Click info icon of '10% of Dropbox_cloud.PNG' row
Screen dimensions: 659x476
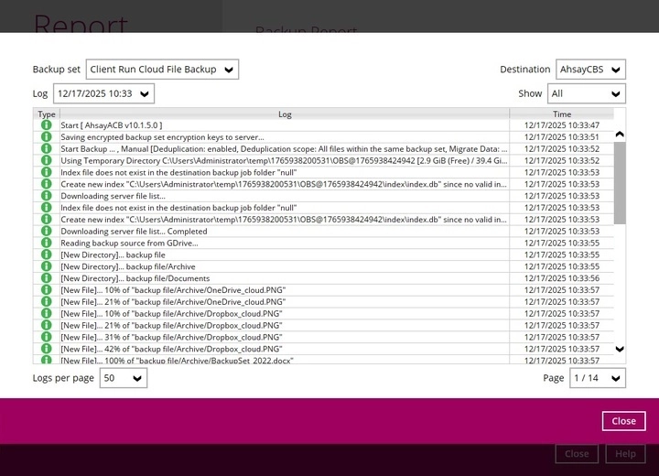[x=47, y=314]
